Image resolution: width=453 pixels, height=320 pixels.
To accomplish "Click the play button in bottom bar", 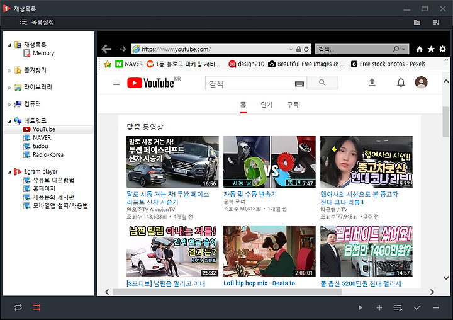I will pyautogui.click(x=361, y=307).
